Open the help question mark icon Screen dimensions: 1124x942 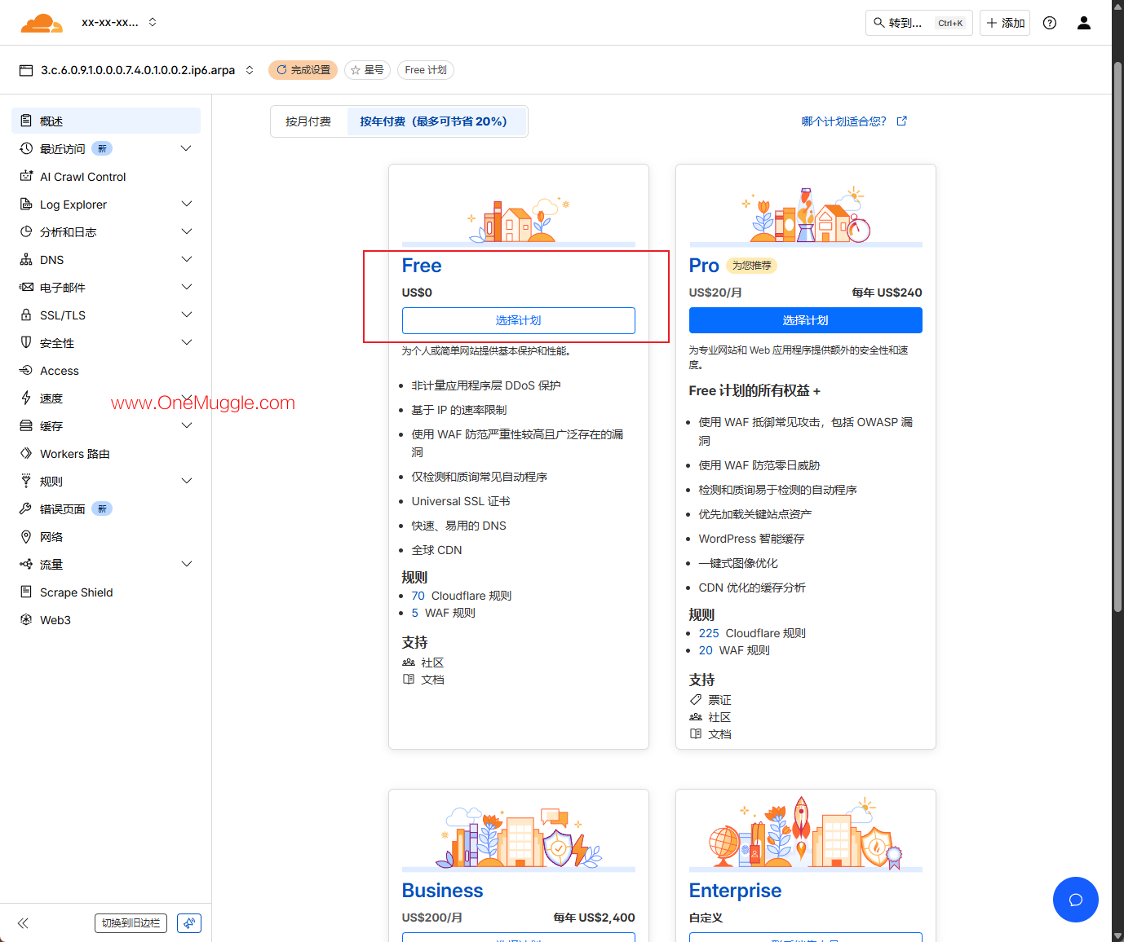tap(1050, 23)
